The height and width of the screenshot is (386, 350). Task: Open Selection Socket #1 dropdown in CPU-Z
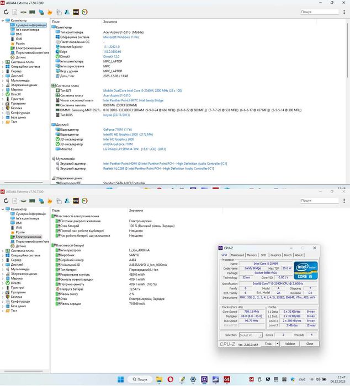pyautogui.click(x=251, y=335)
